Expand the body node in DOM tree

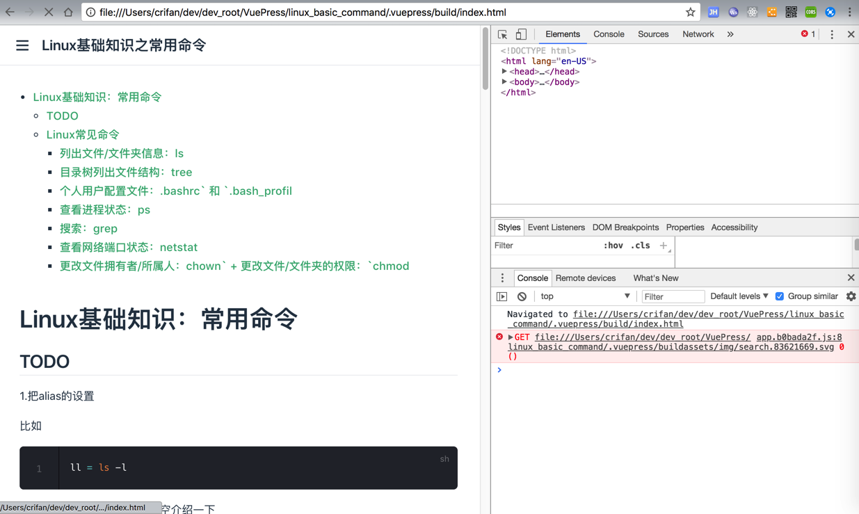pyautogui.click(x=504, y=82)
